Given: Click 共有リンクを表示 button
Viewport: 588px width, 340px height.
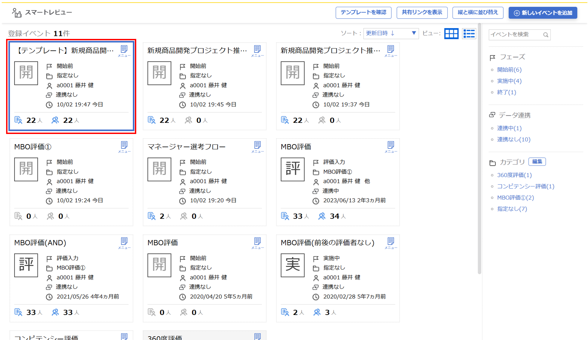Looking at the screenshot, I should point(422,13).
